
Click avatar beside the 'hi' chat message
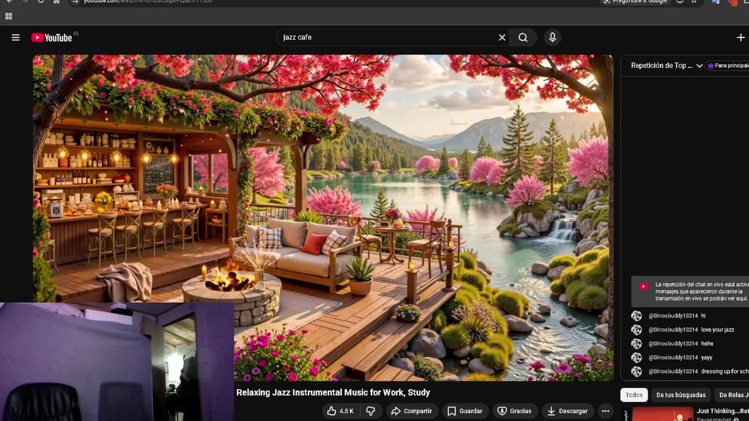(x=637, y=316)
